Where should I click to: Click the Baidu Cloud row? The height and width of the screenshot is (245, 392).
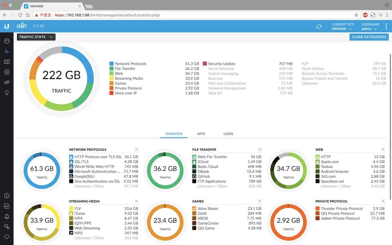[227, 167]
